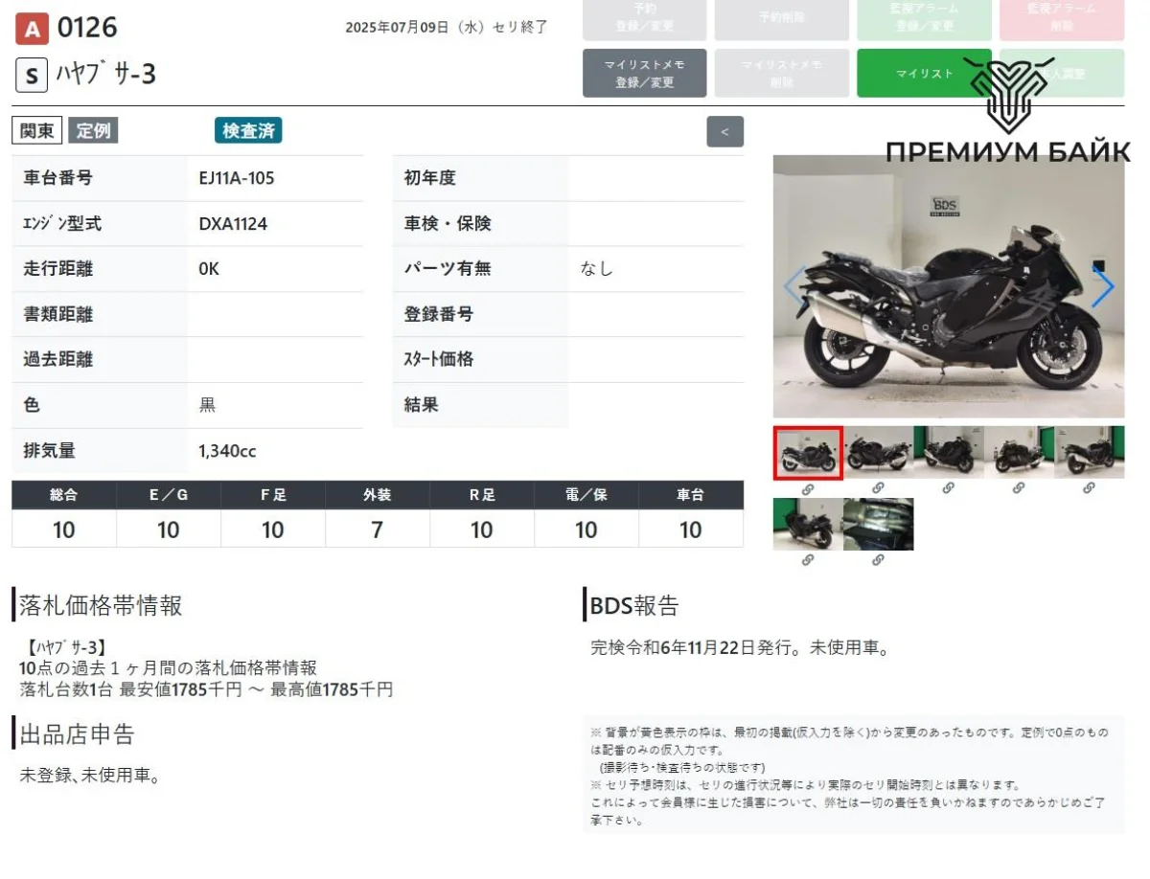Open the engine close-up thumbnail
Viewport: 1150px width, 879px height.
click(878, 525)
